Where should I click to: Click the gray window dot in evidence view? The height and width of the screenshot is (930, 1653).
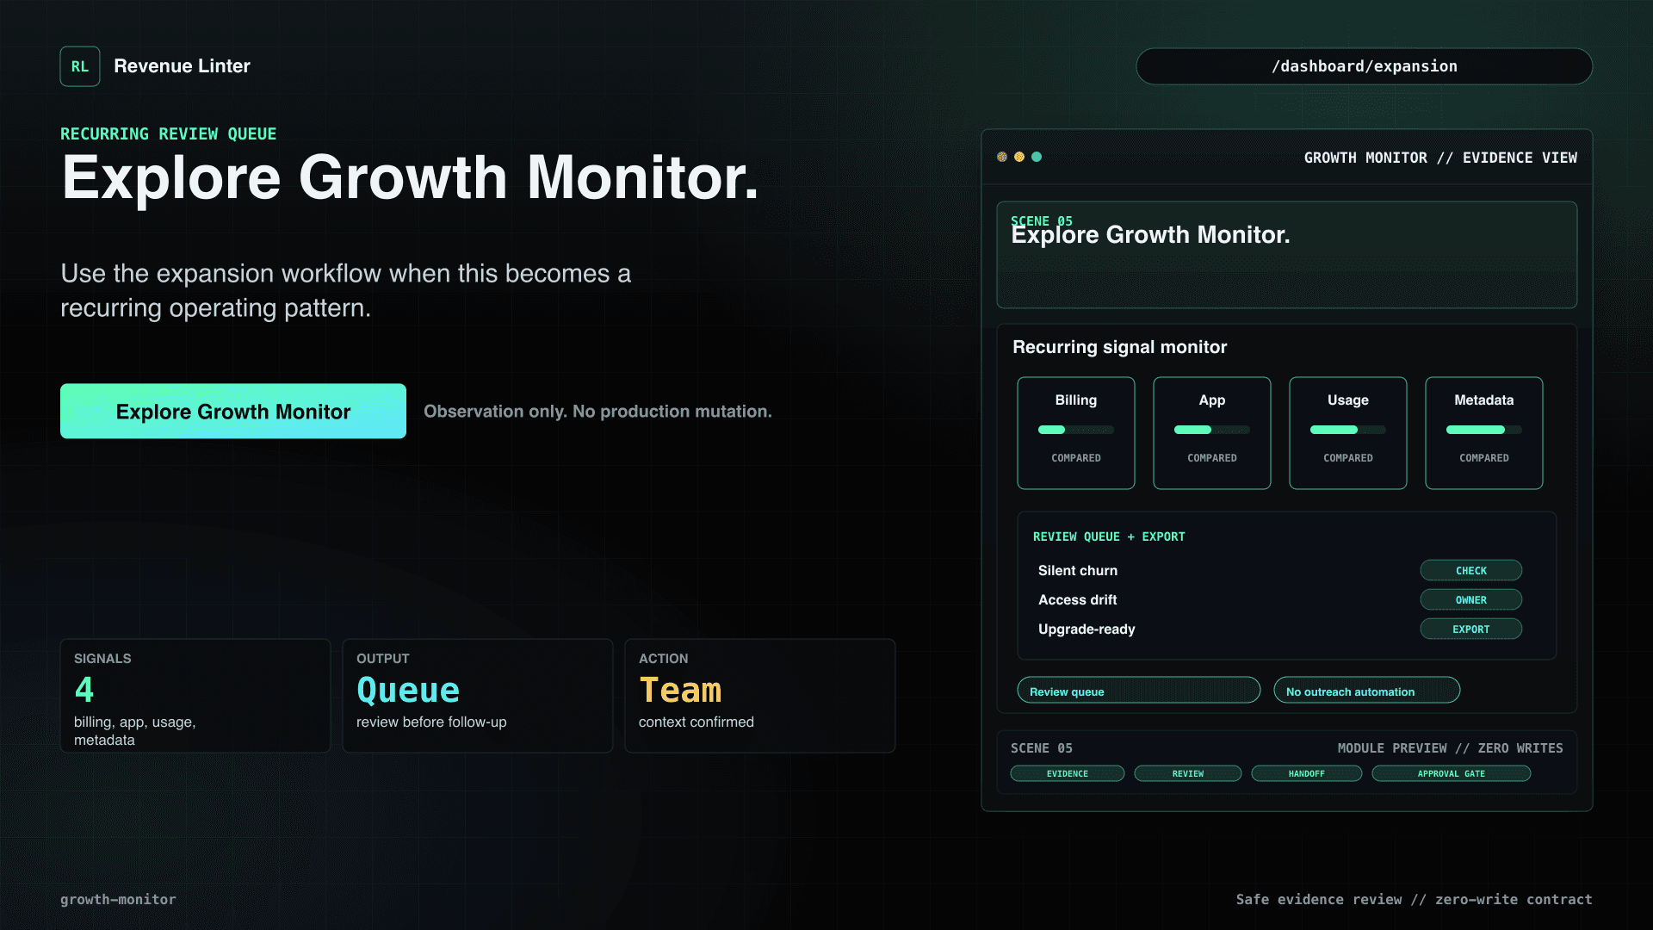(1002, 157)
